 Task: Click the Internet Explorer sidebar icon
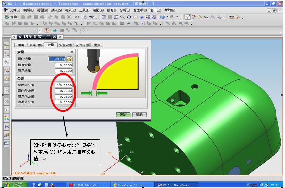point(6,90)
